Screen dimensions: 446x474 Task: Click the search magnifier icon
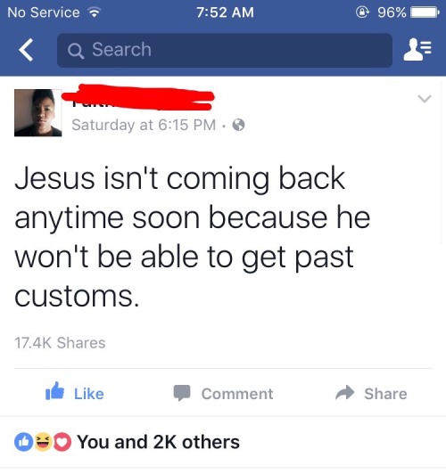[x=76, y=51]
